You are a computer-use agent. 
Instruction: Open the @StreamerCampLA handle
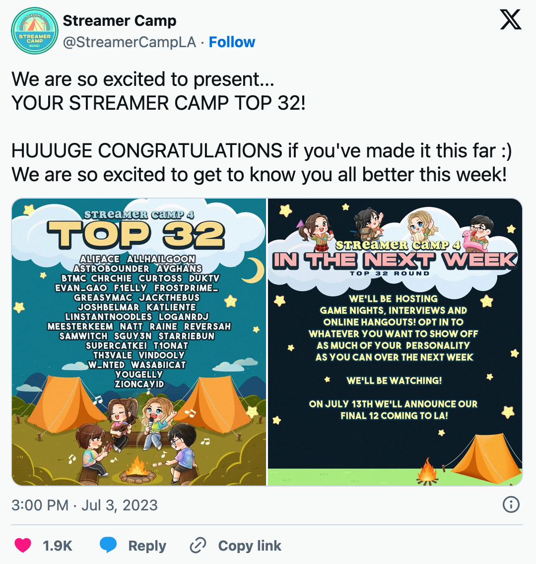pos(130,42)
